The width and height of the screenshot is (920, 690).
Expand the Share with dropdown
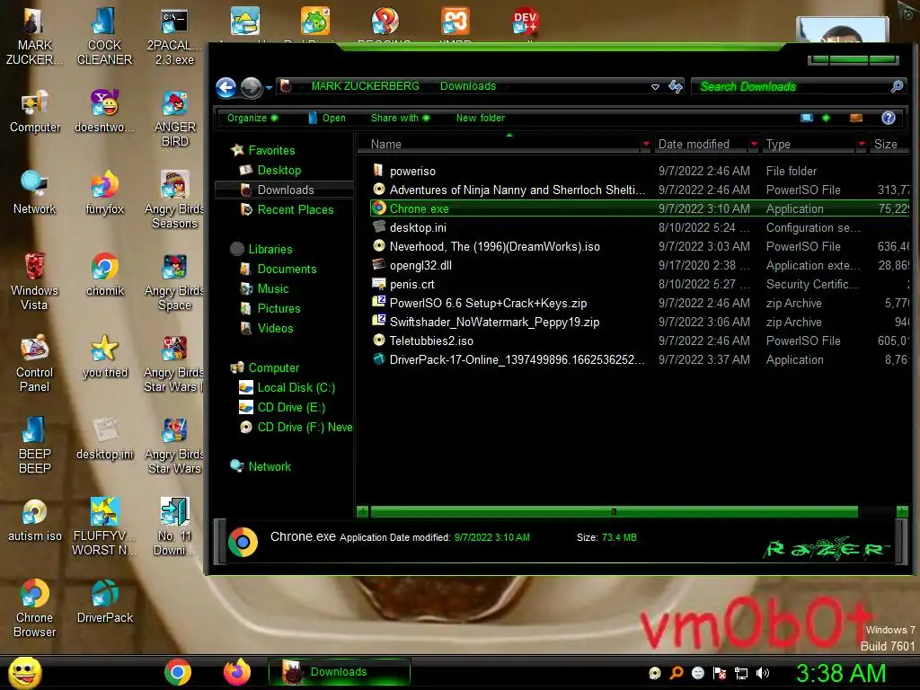click(x=400, y=118)
